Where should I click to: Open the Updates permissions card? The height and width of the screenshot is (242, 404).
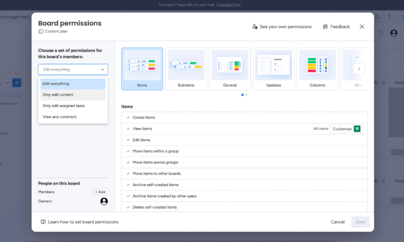pos(273,69)
